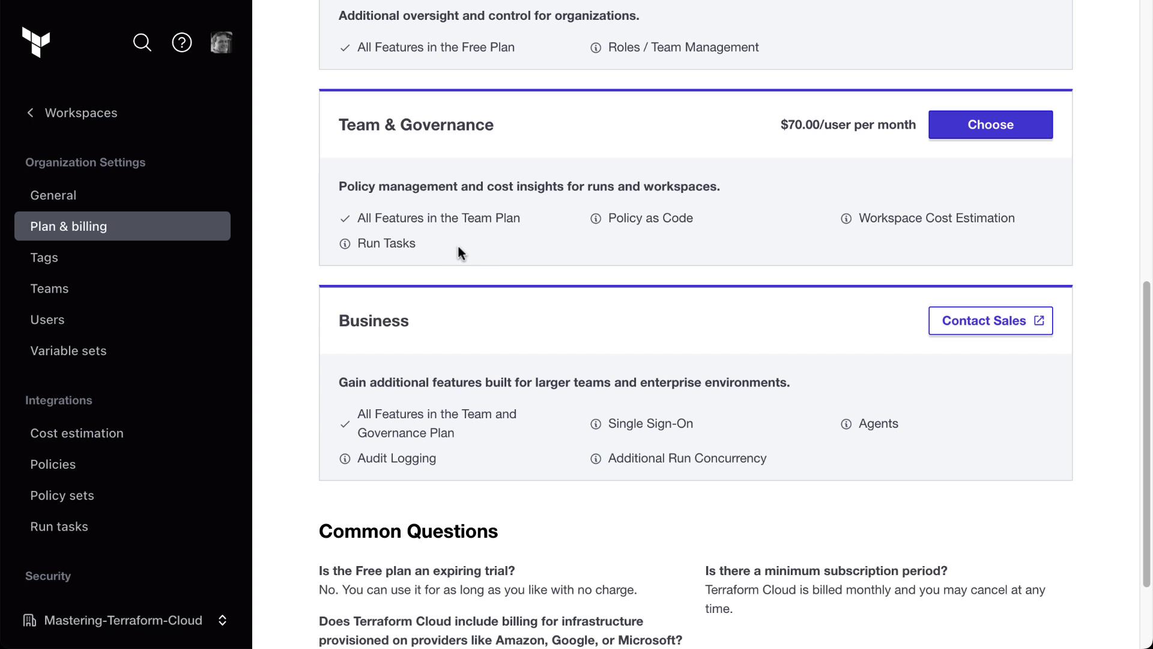The width and height of the screenshot is (1153, 649).
Task: Go to Policy sets page
Action: [x=62, y=496]
